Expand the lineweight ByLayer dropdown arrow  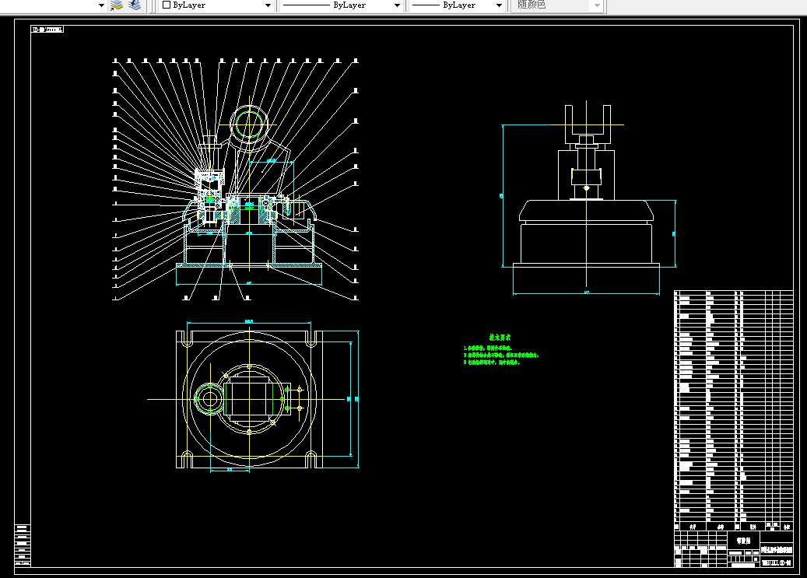499,5
